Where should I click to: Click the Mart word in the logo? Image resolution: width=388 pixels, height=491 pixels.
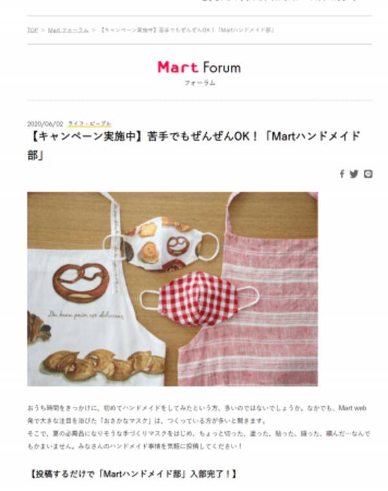178,67
